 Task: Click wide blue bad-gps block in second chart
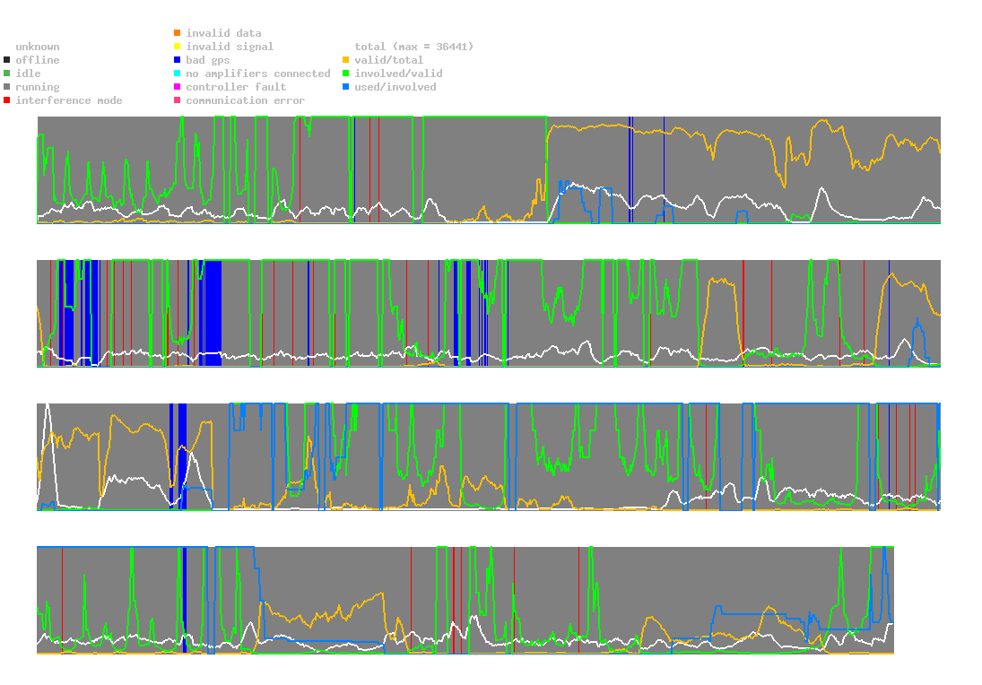[213, 313]
